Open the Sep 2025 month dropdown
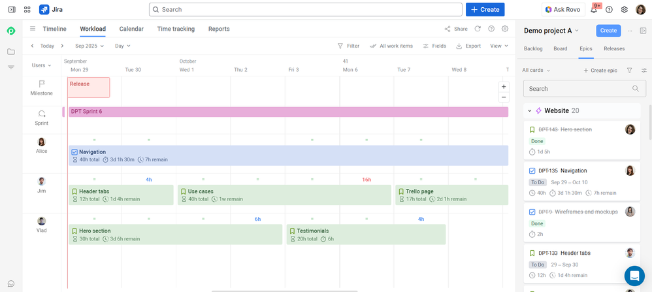This screenshot has height=292, width=652. click(x=90, y=46)
